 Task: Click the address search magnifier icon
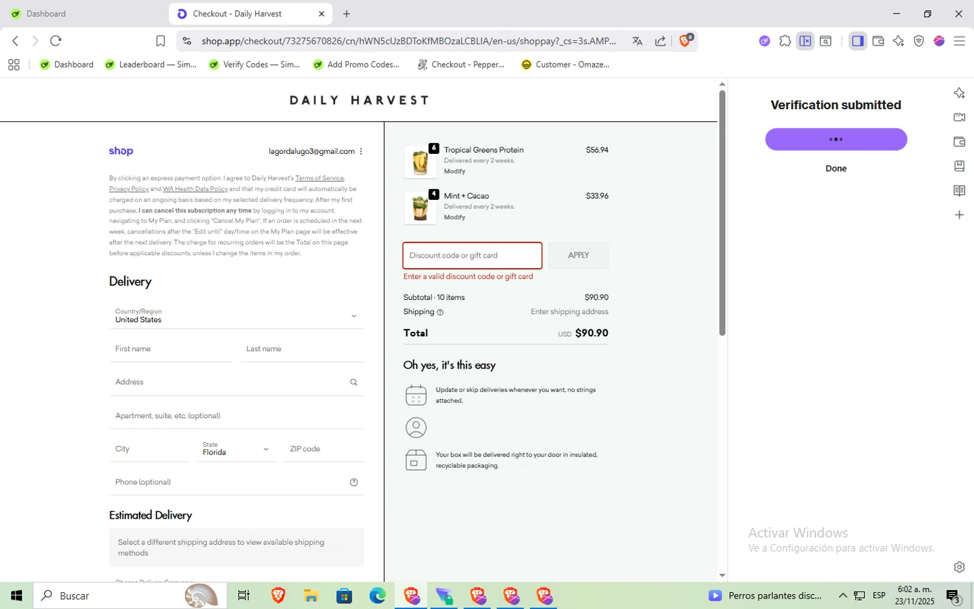point(354,382)
